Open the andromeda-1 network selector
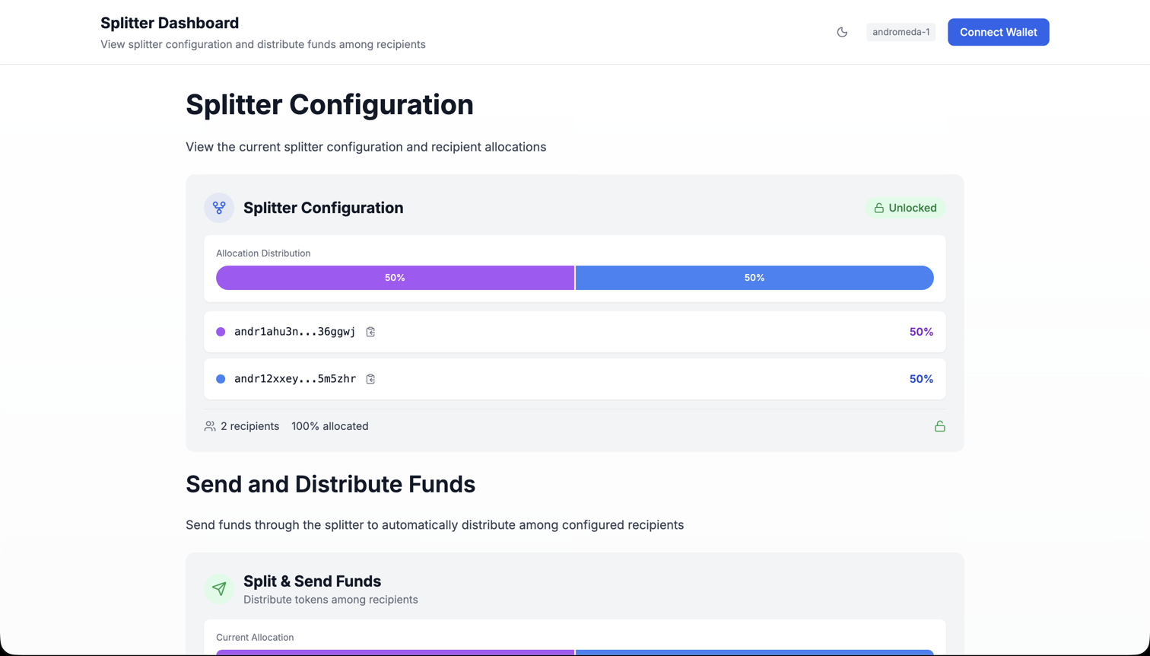The height and width of the screenshot is (656, 1150). point(901,32)
